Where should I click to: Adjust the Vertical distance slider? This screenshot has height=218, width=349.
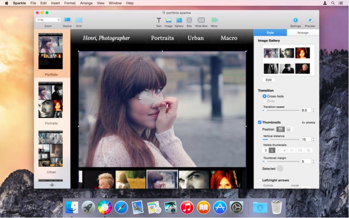(281, 140)
